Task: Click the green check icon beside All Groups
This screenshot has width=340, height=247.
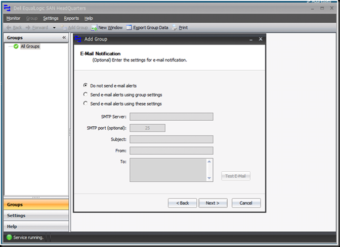Action: point(16,46)
